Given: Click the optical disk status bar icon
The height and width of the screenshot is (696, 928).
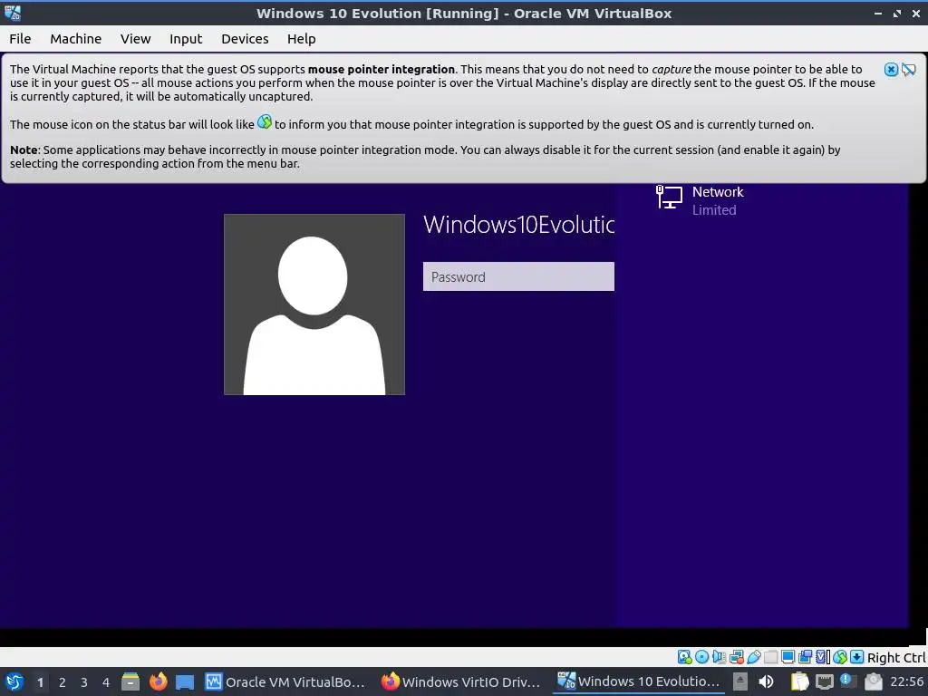Looking at the screenshot, I should pyautogui.click(x=702, y=657).
